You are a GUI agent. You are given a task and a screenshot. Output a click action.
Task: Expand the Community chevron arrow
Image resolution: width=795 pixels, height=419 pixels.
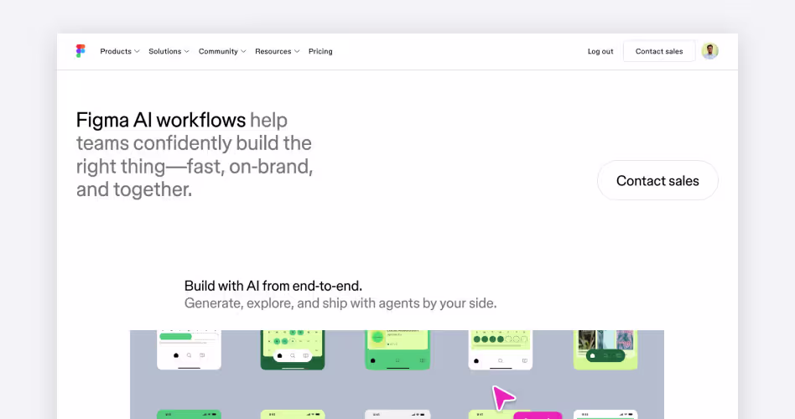tap(243, 52)
